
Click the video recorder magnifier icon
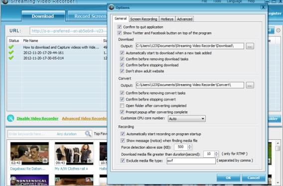click(10, 118)
